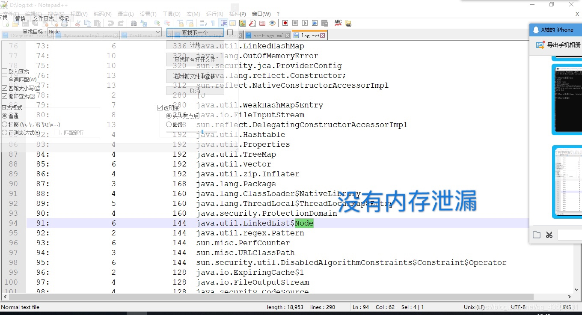Click the Stop Recording macro icon
Image resolution: width=582 pixels, height=315 pixels.
tap(295, 23)
